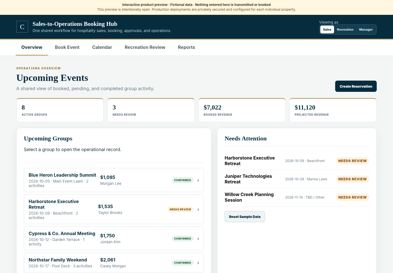Go to the Book Event tab
Image resolution: width=393 pixels, height=273 pixels.
tap(67, 47)
